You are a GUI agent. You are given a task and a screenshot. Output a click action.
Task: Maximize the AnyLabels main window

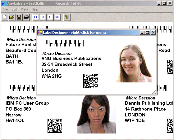pos(164,3)
